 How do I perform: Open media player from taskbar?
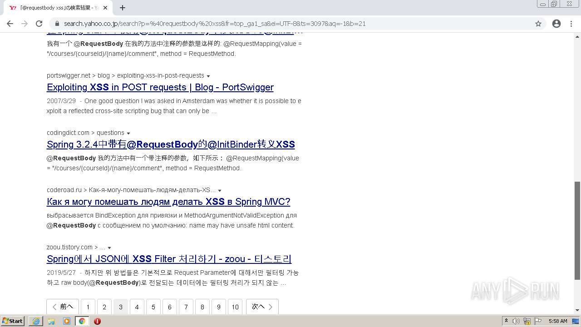(x=67, y=321)
